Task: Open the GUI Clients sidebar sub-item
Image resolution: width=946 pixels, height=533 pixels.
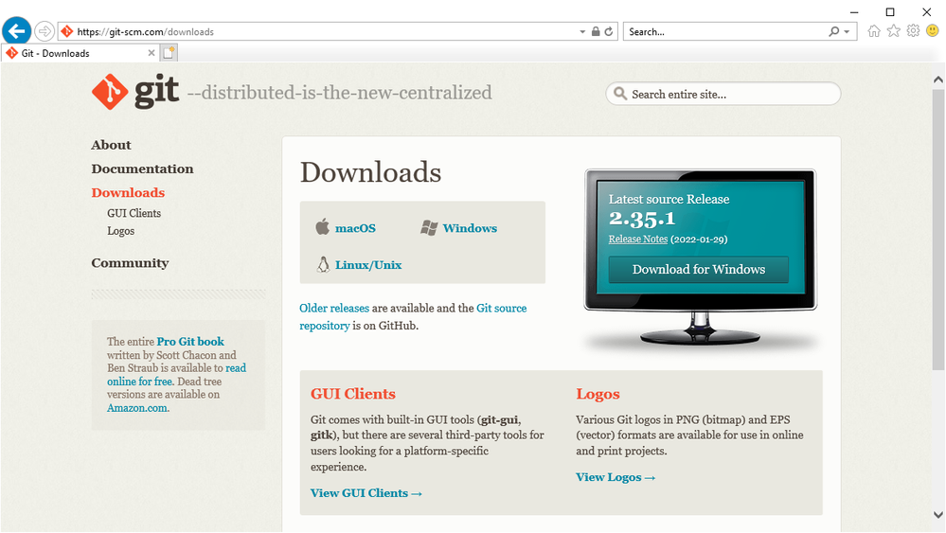Action: coord(134,213)
